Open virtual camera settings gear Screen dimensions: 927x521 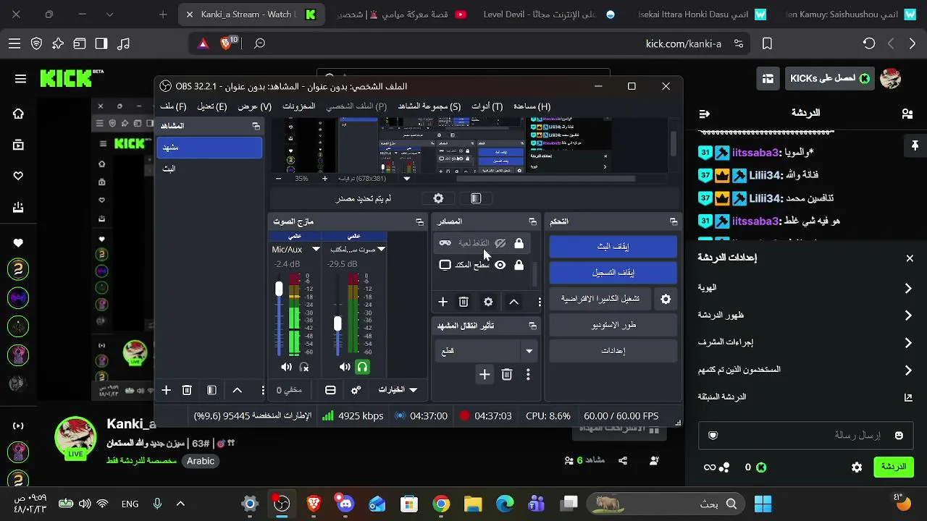coord(666,299)
